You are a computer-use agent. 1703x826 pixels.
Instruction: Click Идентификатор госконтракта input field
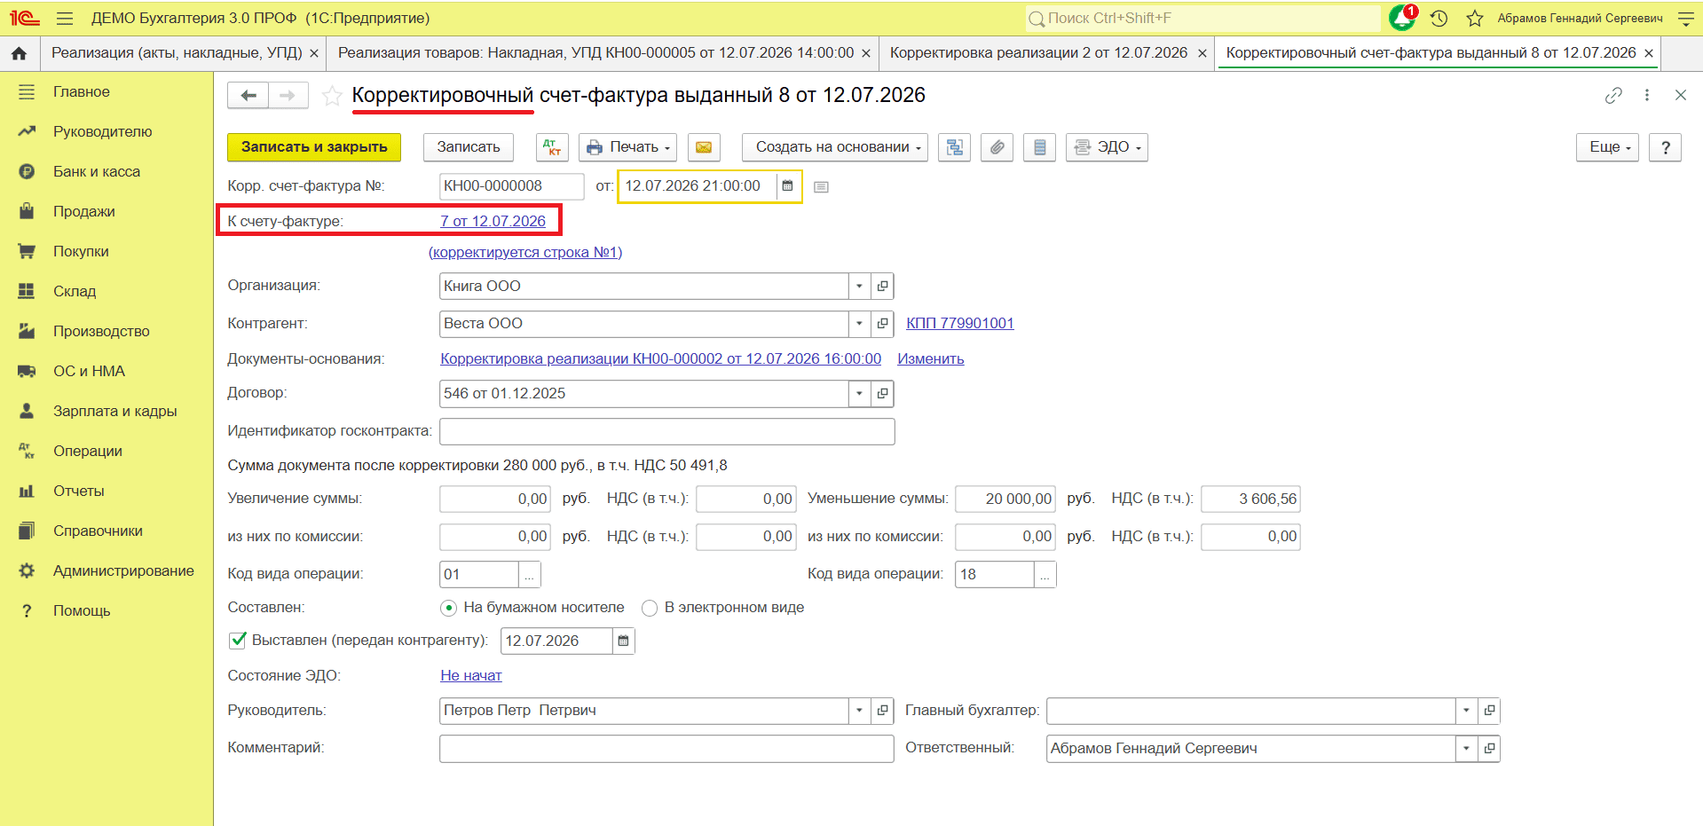(x=666, y=431)
